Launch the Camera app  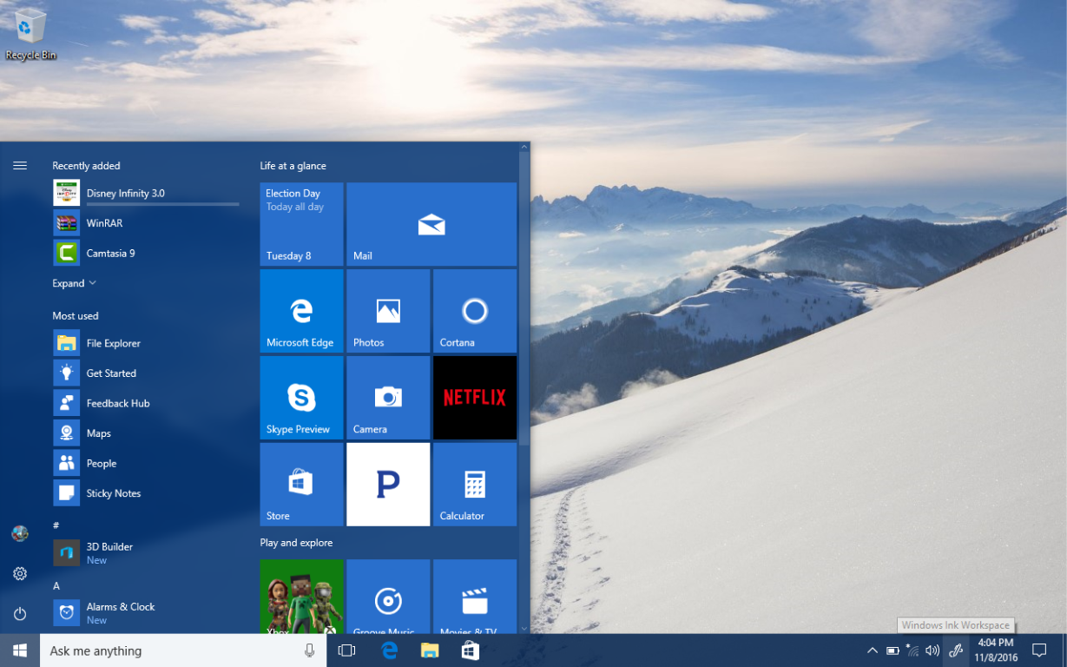[387, 397]
